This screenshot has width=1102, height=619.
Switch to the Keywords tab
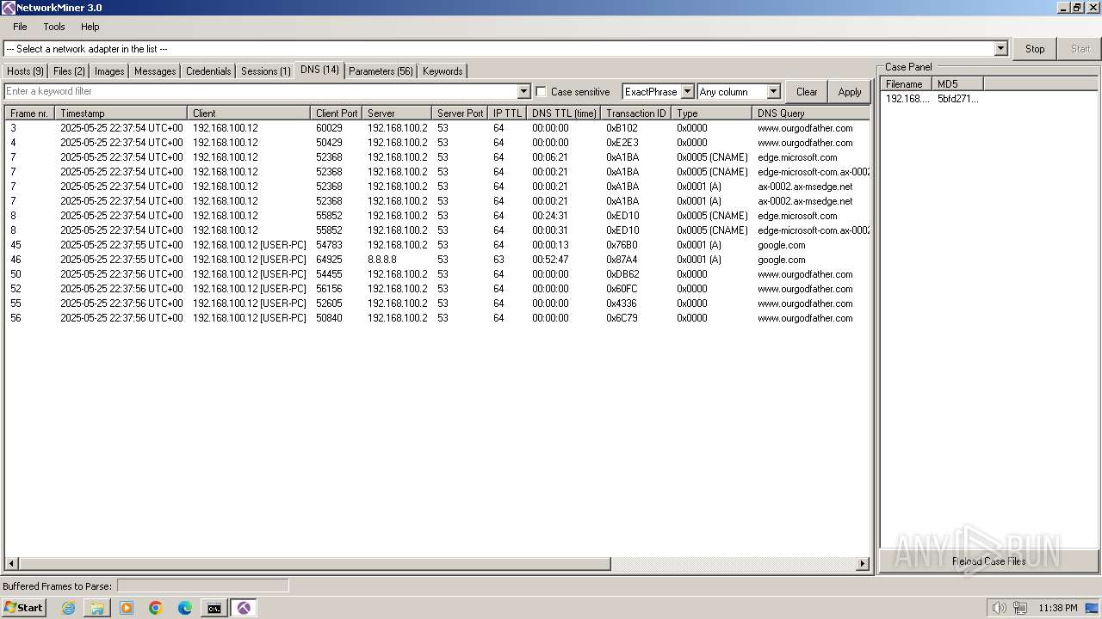click(443, 71)
